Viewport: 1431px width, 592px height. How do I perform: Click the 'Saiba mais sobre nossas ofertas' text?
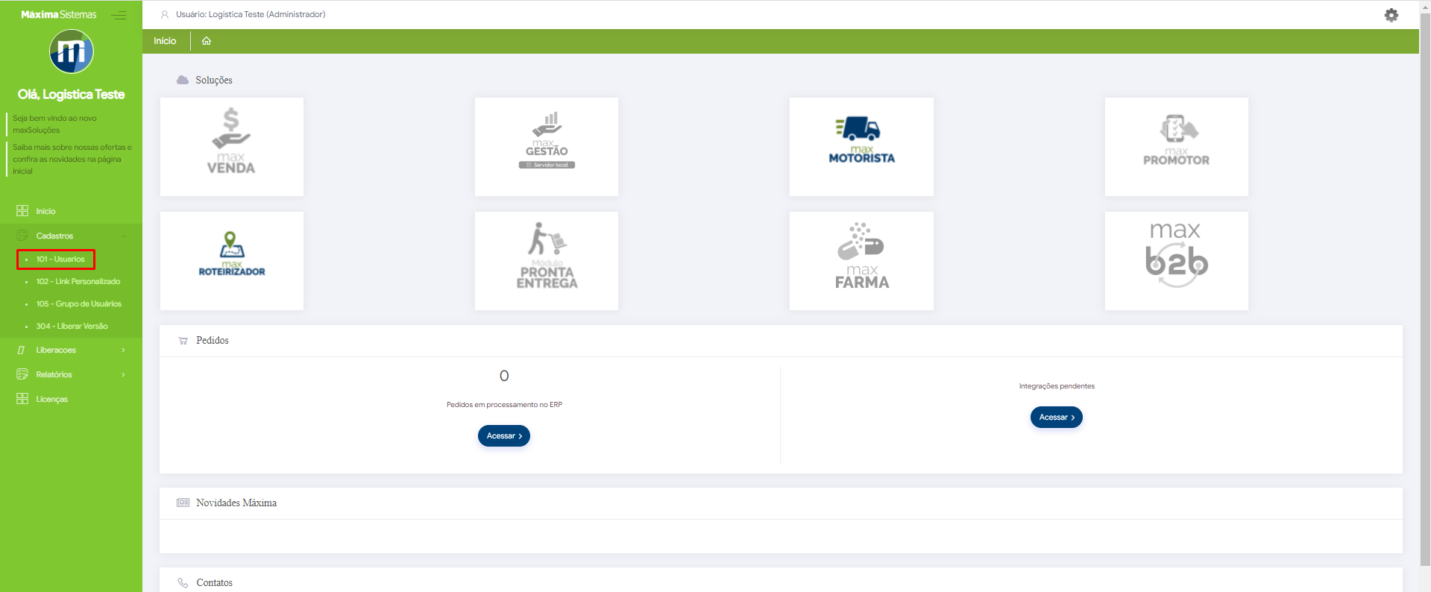point(72,159)
